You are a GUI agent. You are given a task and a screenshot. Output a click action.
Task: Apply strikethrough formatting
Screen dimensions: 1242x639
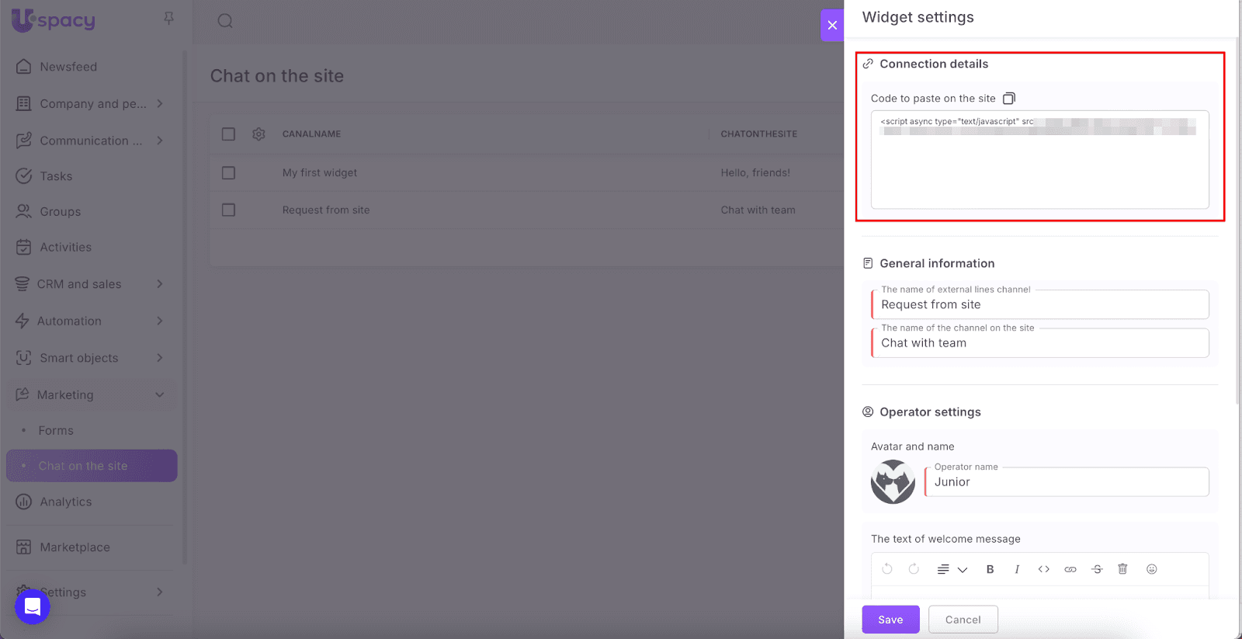[1097, 569]
